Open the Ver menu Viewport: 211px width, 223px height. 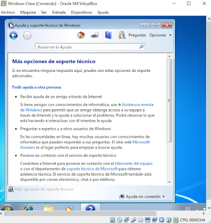pos(44,12)
